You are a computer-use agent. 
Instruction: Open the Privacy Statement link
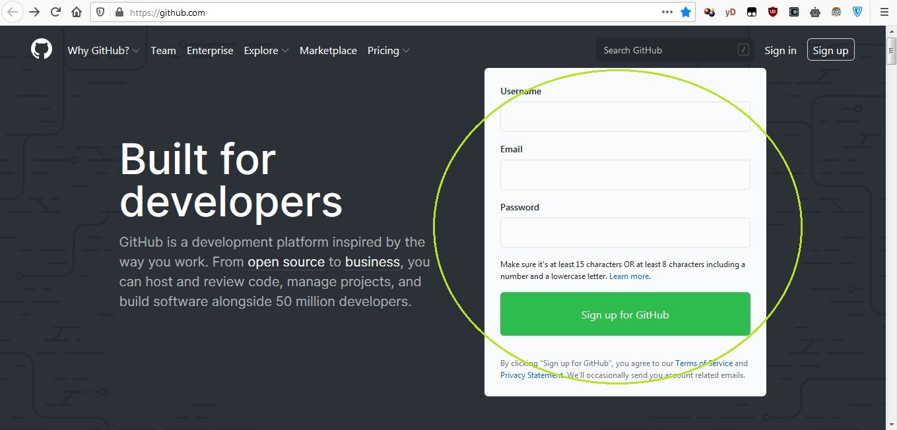coord(532,375)
